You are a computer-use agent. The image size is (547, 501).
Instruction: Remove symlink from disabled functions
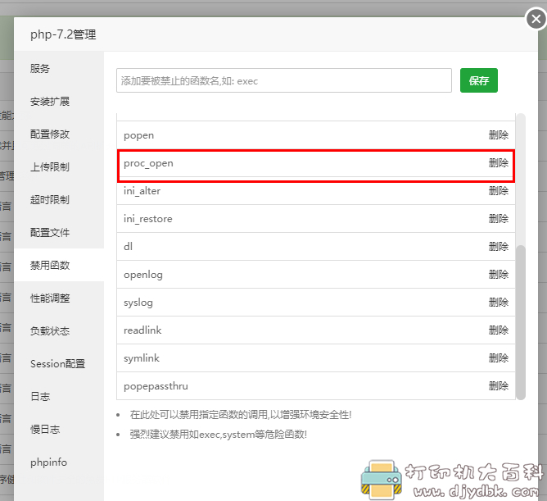[x=498, y=358]
